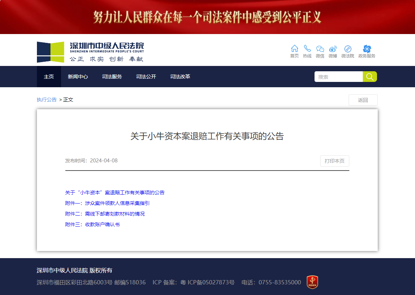Open the hotline (热线) phone icon
The width and height of the screenshot is (415, 295).
click(x=307, y=49)
